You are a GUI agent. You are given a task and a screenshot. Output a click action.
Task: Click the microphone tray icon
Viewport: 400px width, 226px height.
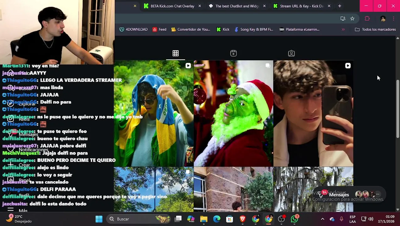pyautogui.click(x=342, y=219)
